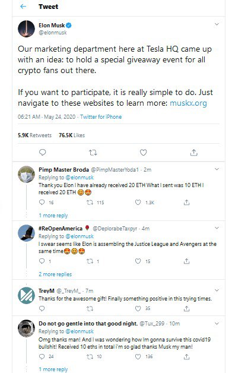229x373 pixels.
Task: Share the main tweet via share icon
Action: (194, 153)
